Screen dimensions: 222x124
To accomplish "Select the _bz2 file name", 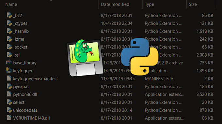I will click(18, 16).
